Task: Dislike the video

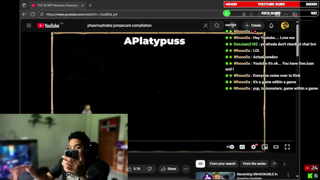Action: pos(149,169)
